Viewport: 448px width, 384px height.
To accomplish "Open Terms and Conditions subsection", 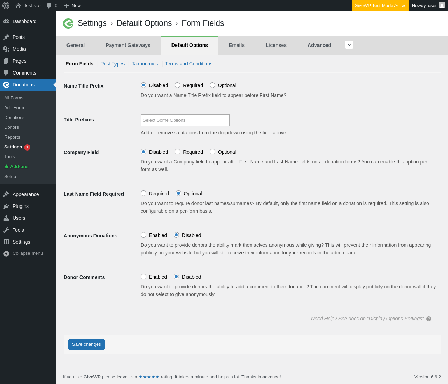I will coord(189,64).
